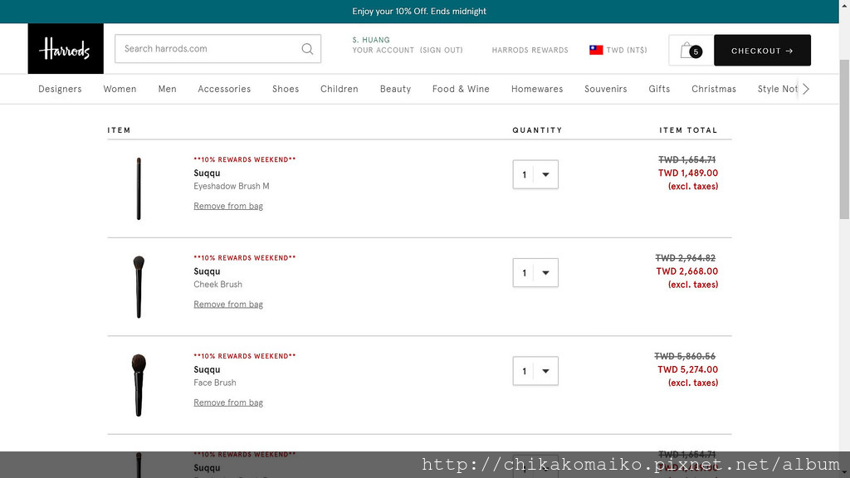Click the page vertical scrollbar thumb
The width and height of the screenshot is (850, 478).
coord(844,139)
